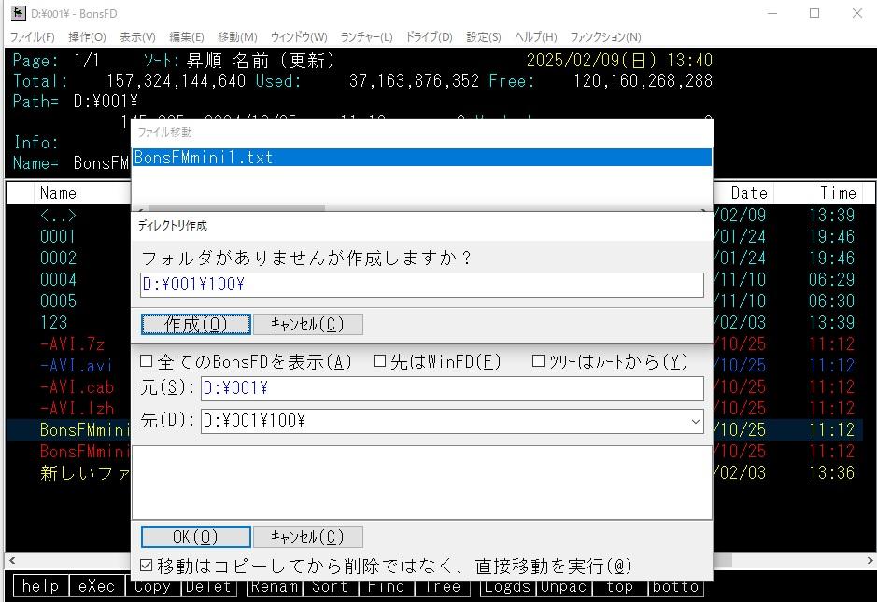Click the 作成(O) button to create folder

coord(196,324)
